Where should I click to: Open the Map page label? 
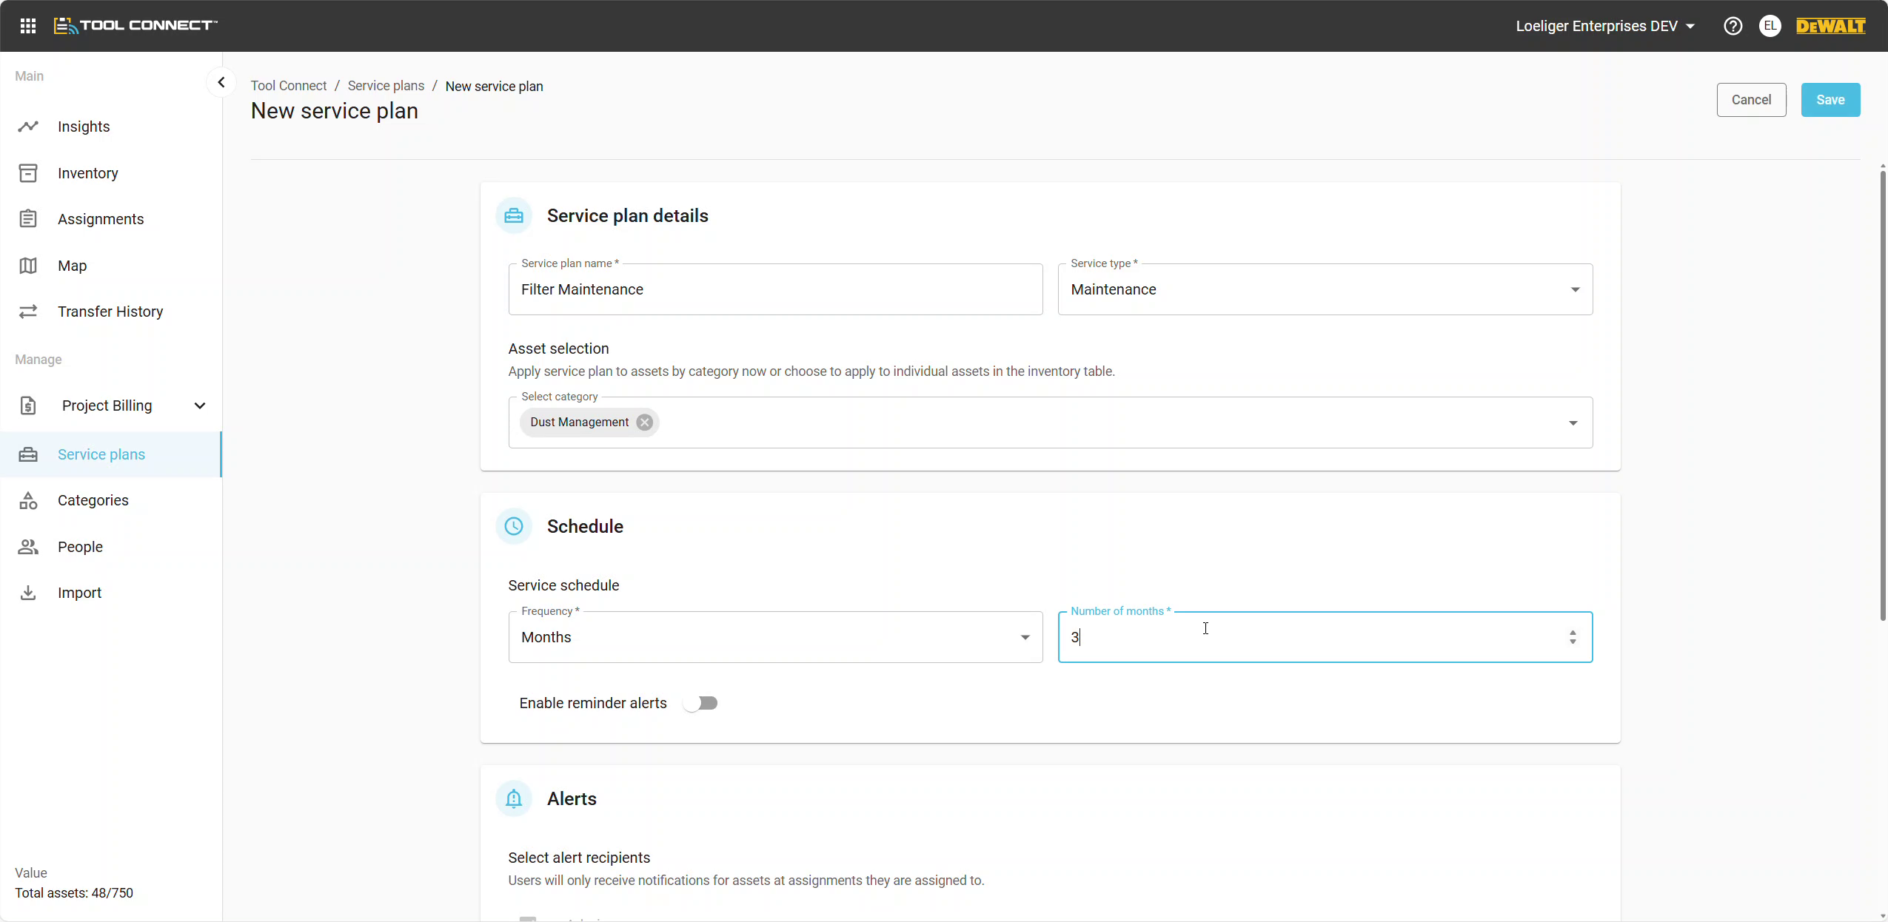coord(72,266)
